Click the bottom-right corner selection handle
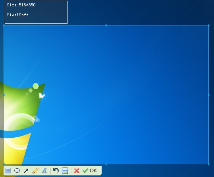The height and width of the screenshot is (177, 214). (208, 164)
